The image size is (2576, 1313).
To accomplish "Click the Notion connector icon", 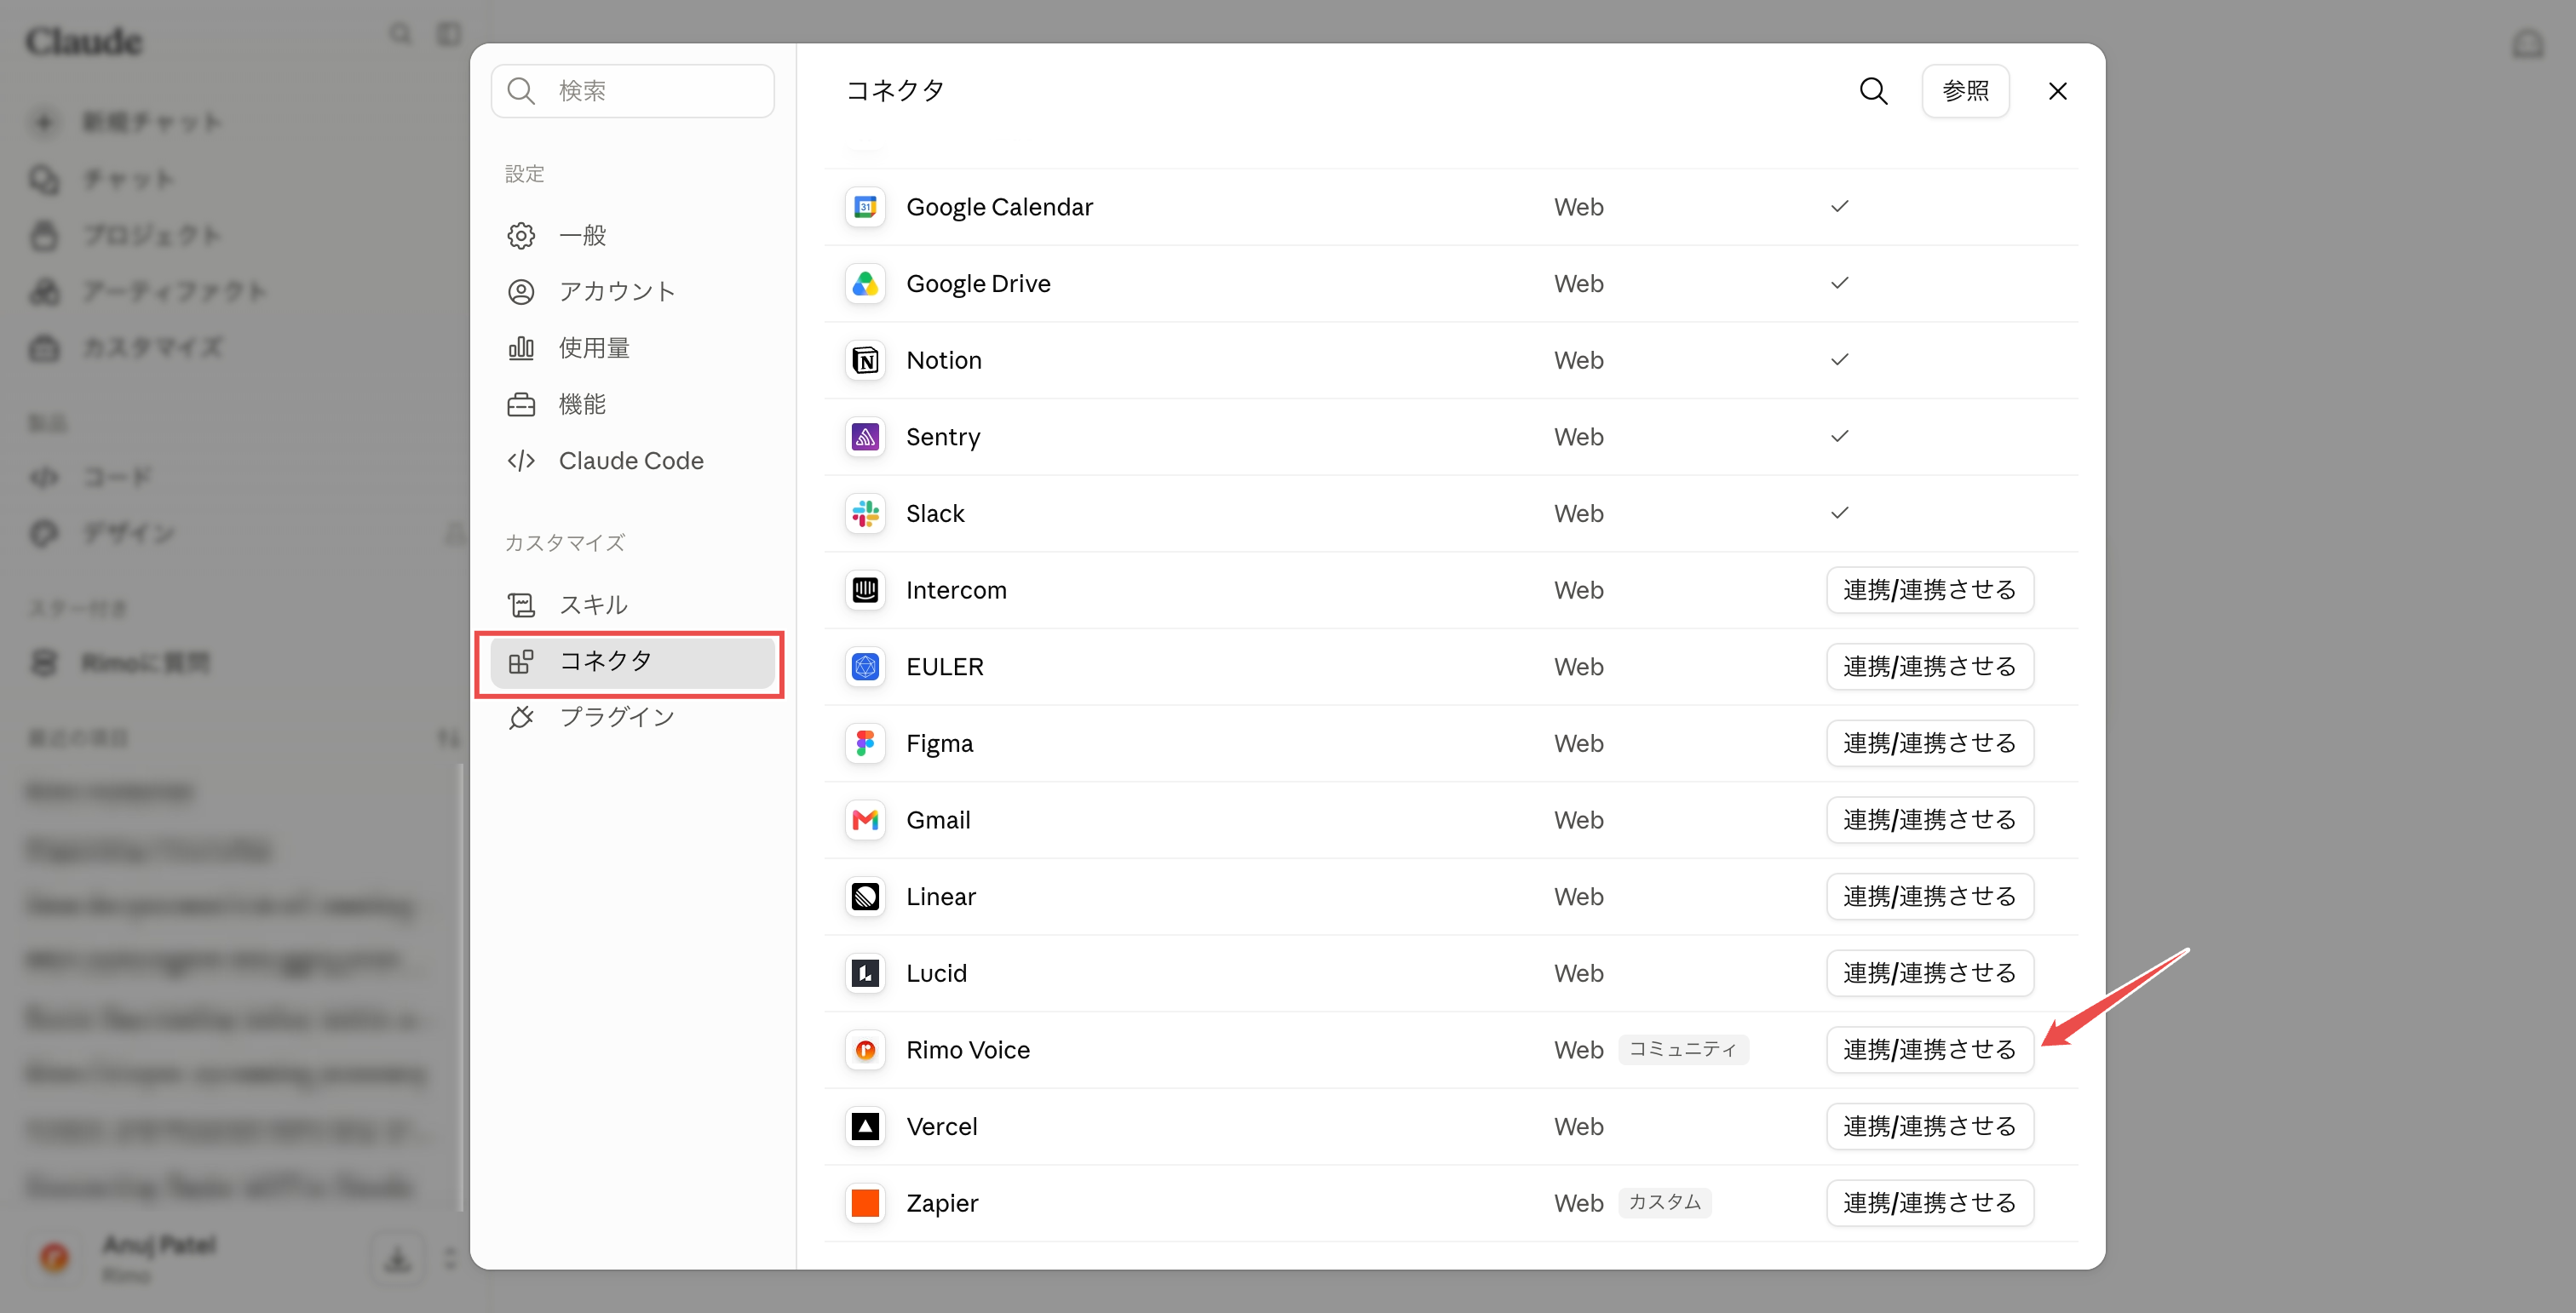I will [865, 361].
